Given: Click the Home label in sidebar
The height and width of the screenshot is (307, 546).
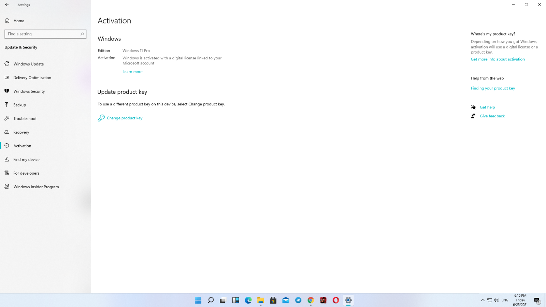Looking at the screenshot, I should (19, 20).
